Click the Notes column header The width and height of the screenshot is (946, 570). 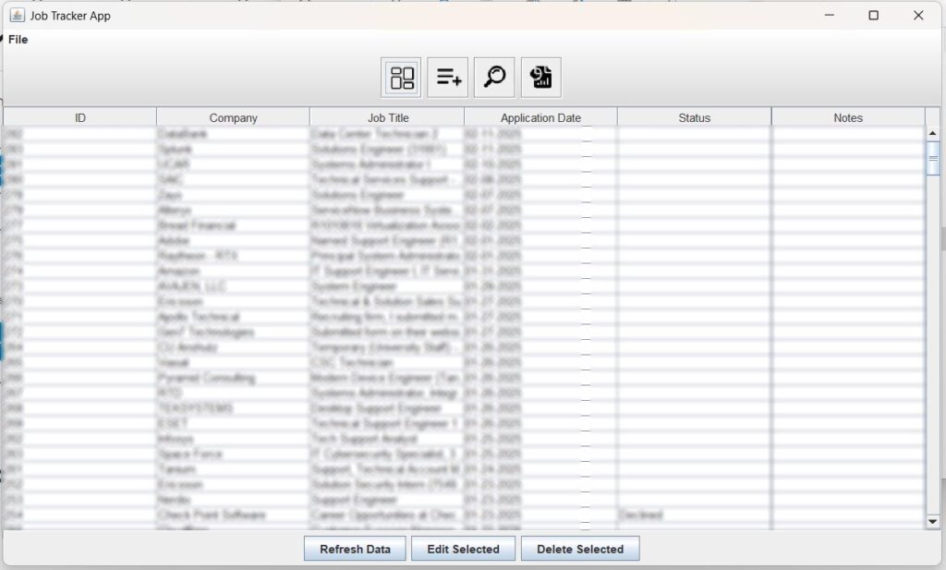point(848,117)
